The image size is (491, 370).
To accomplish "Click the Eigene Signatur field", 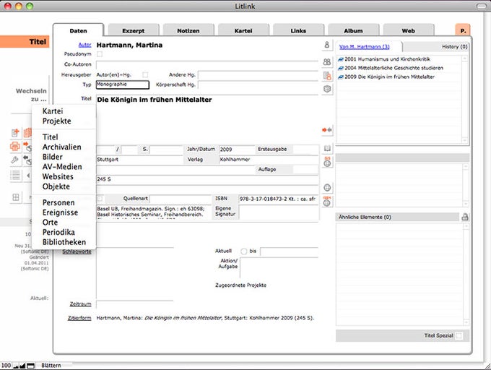I will (278, 212).
